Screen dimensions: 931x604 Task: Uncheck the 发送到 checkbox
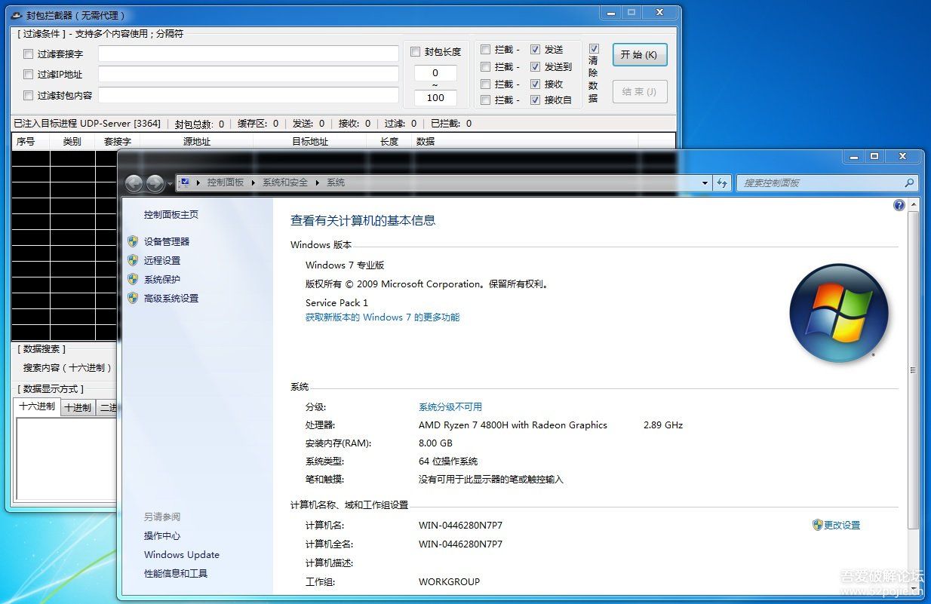click(x=535, y=66)
